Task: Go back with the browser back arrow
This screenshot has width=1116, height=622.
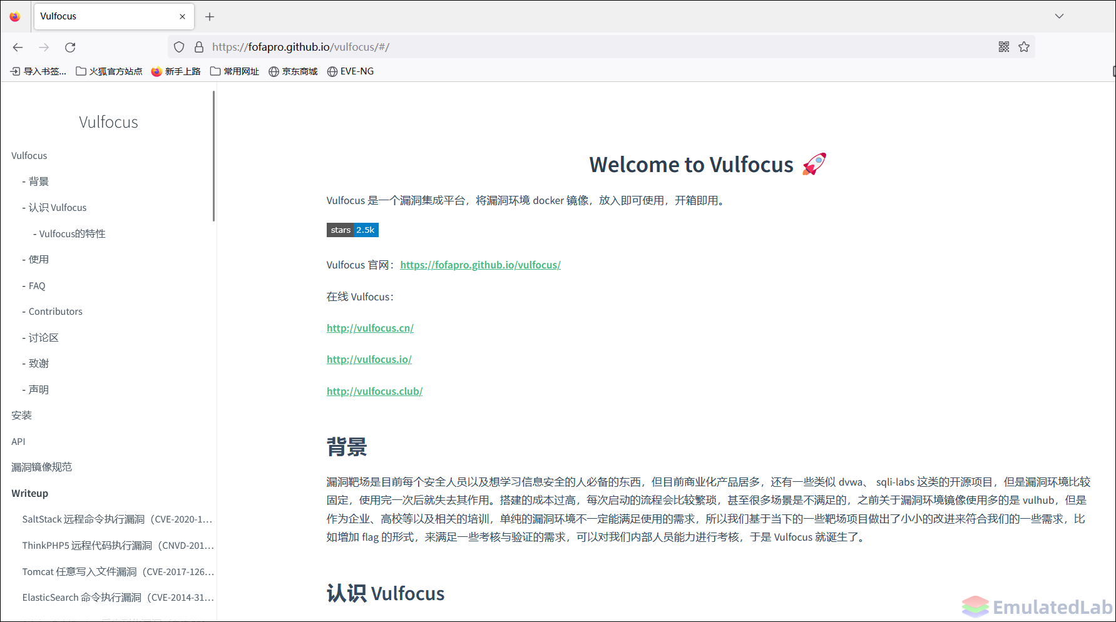Action: click(x=18, y=48)
